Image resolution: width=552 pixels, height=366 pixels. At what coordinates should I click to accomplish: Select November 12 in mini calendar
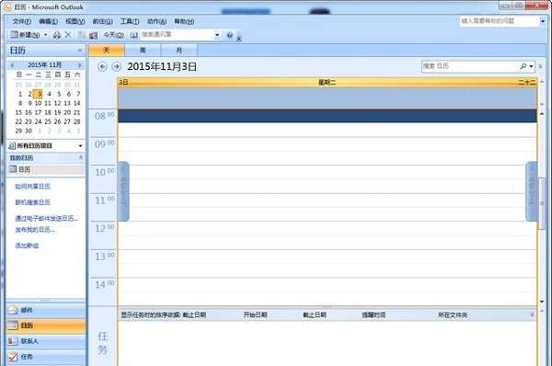tap(57, 103)
